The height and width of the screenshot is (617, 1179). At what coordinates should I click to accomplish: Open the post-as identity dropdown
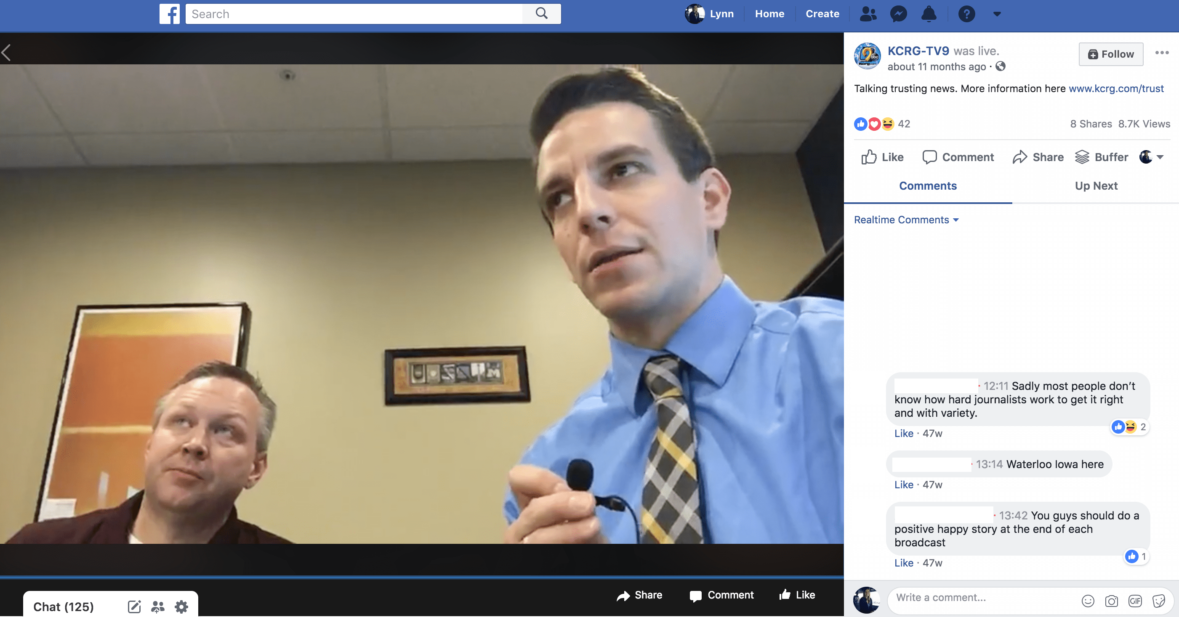[x=1152, y=157]
